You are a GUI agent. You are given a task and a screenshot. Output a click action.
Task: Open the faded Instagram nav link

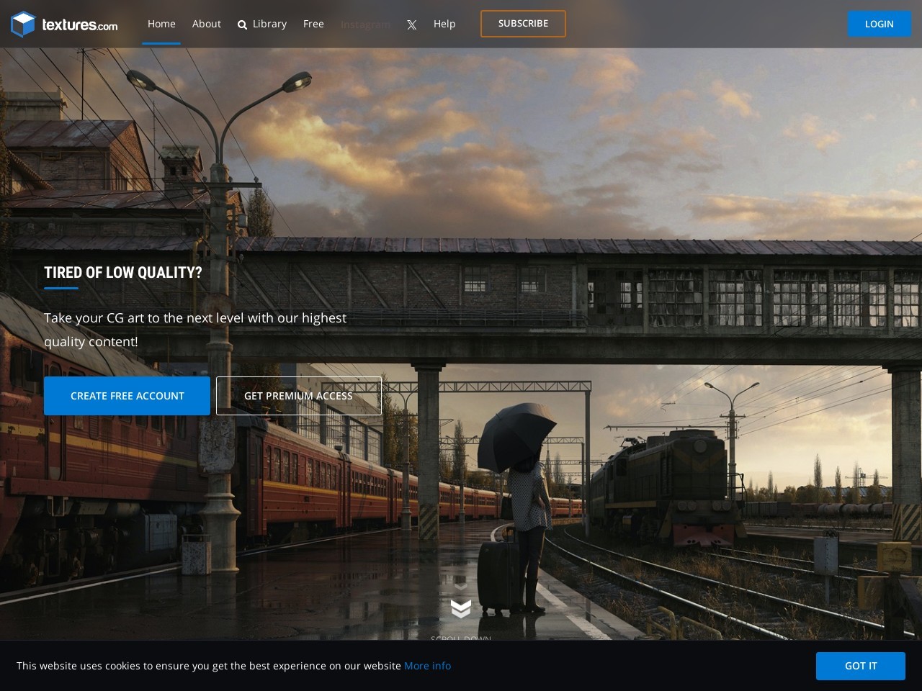coord(365,24)
